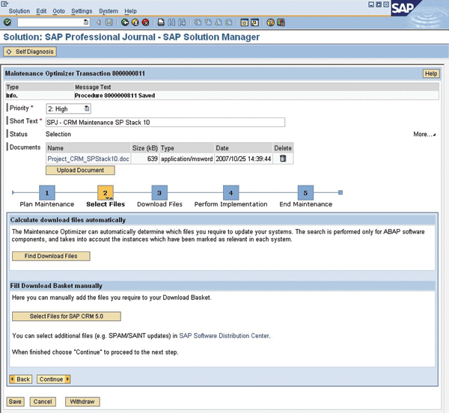Click the Download Files step label

pyautogui.click(x=160, y=204)
